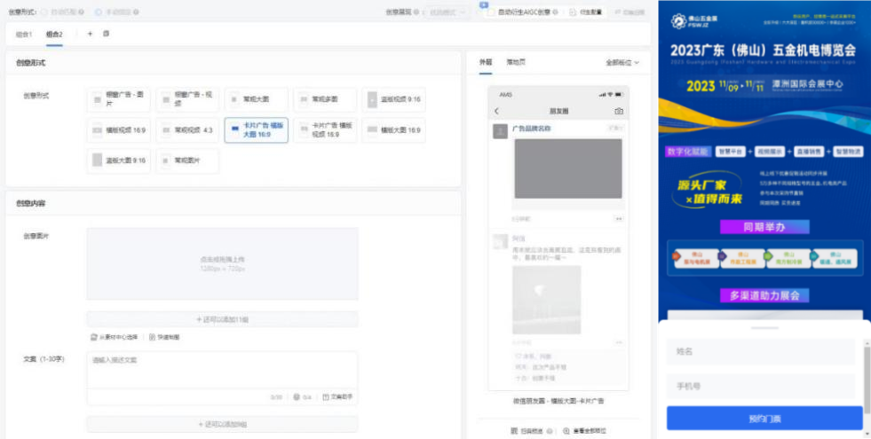This screenshot has height=439, width=871.
Task: Switch to the 落地页 preview tab
Action: [x=516, y=62]
